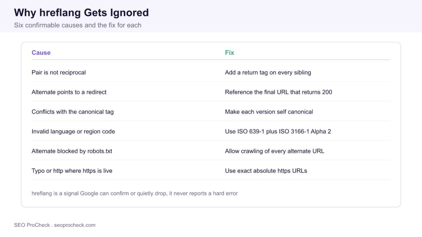Image resolution: width=422 pixels, height=237 pixels.
Task: Click 'Use exact absolute https URLs' fix
Action: click(x=266, y=171)
